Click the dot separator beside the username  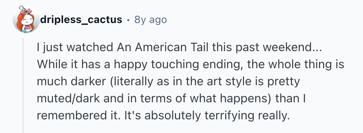[128, 20]
